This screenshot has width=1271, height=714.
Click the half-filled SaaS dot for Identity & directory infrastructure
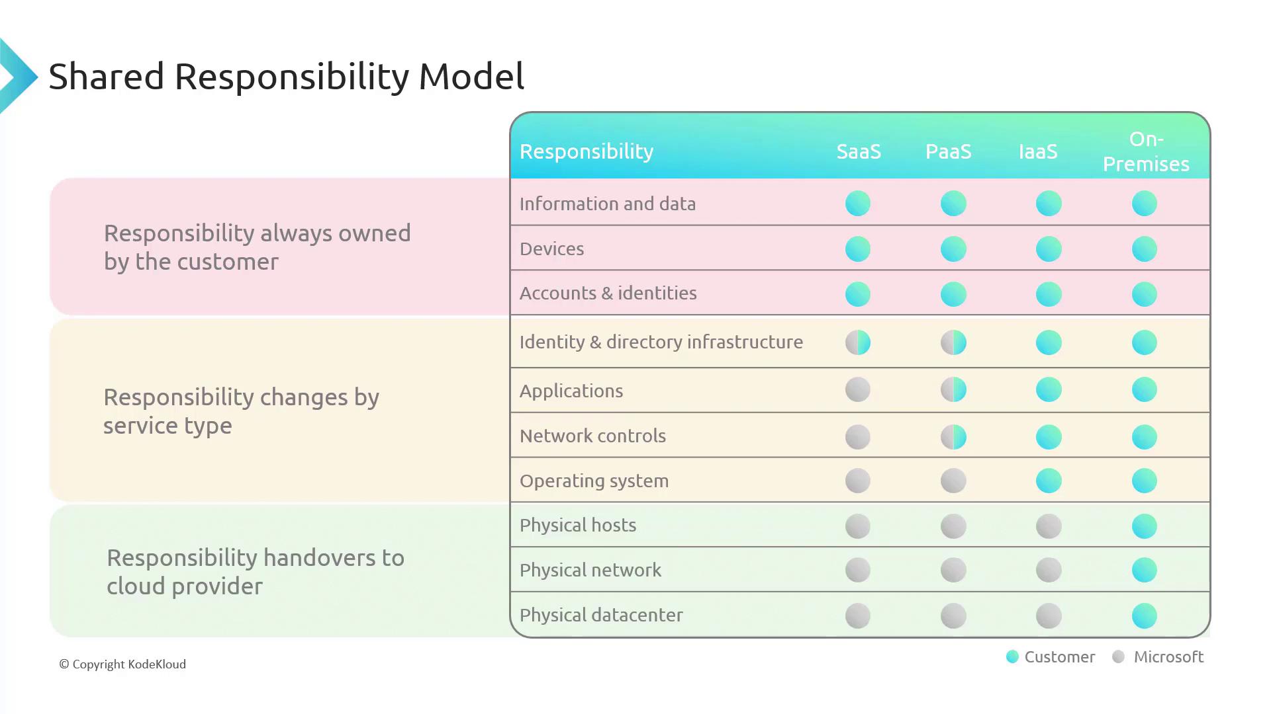click(858, 342)
